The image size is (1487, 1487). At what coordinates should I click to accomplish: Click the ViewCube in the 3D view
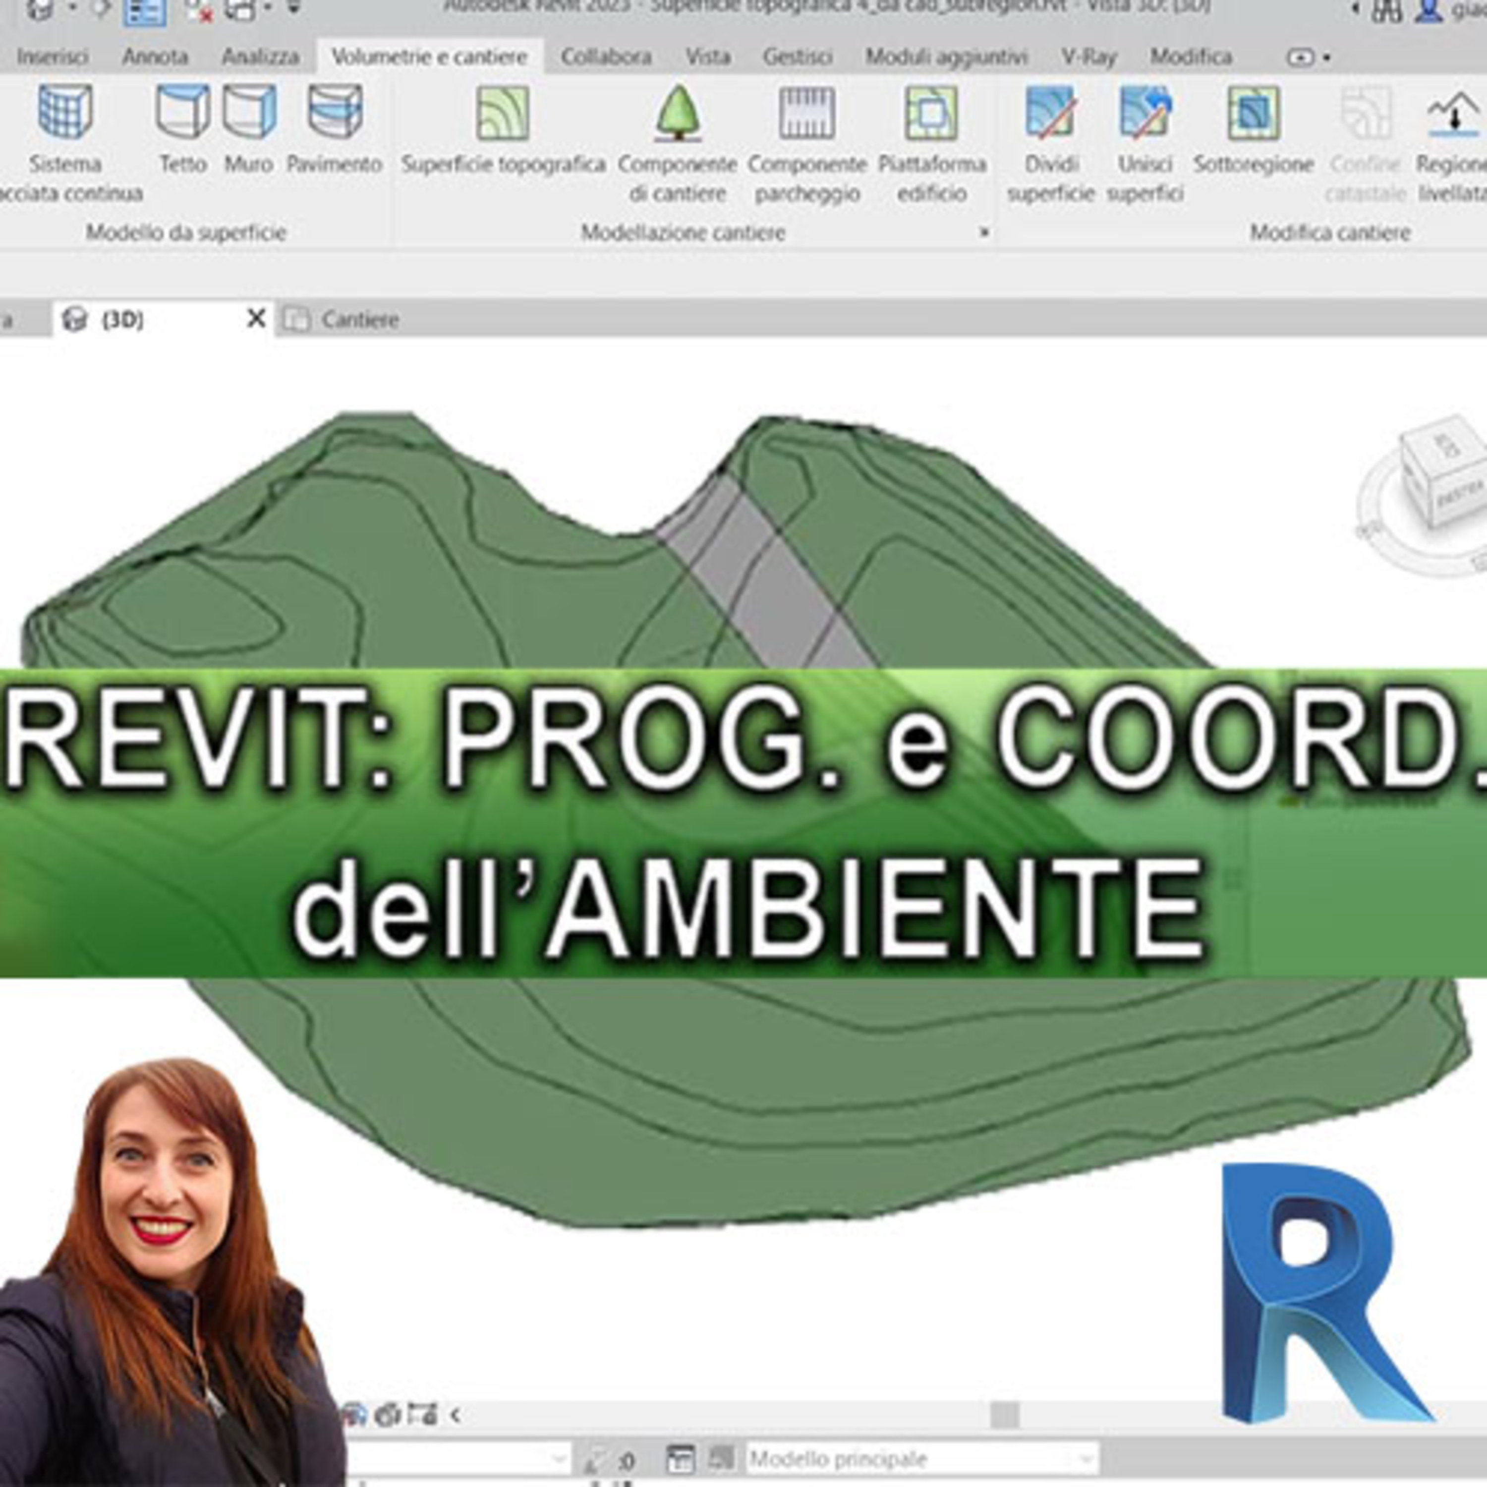[x=1444, y=471]
